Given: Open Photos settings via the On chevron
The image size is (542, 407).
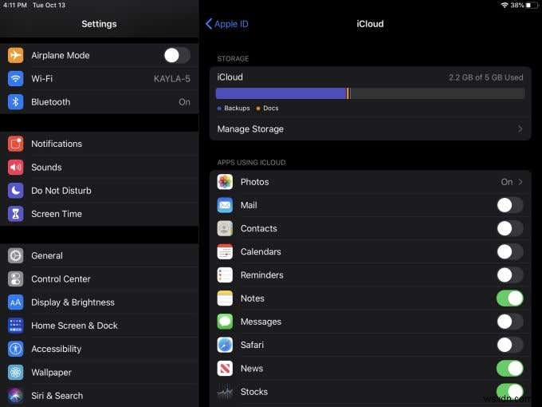Looking at the screenshot, I should pyautogui.click(x=520, y=182).
